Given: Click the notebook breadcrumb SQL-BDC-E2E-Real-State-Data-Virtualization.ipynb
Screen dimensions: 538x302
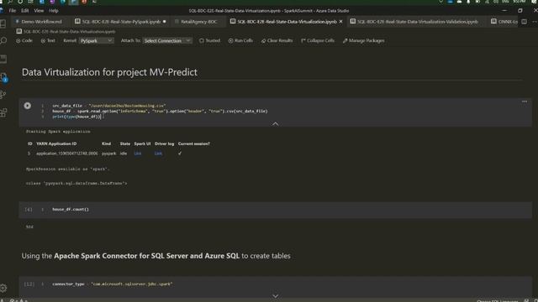Looking at the screenshot, I should pyautogui.click(x=66, y=32).
